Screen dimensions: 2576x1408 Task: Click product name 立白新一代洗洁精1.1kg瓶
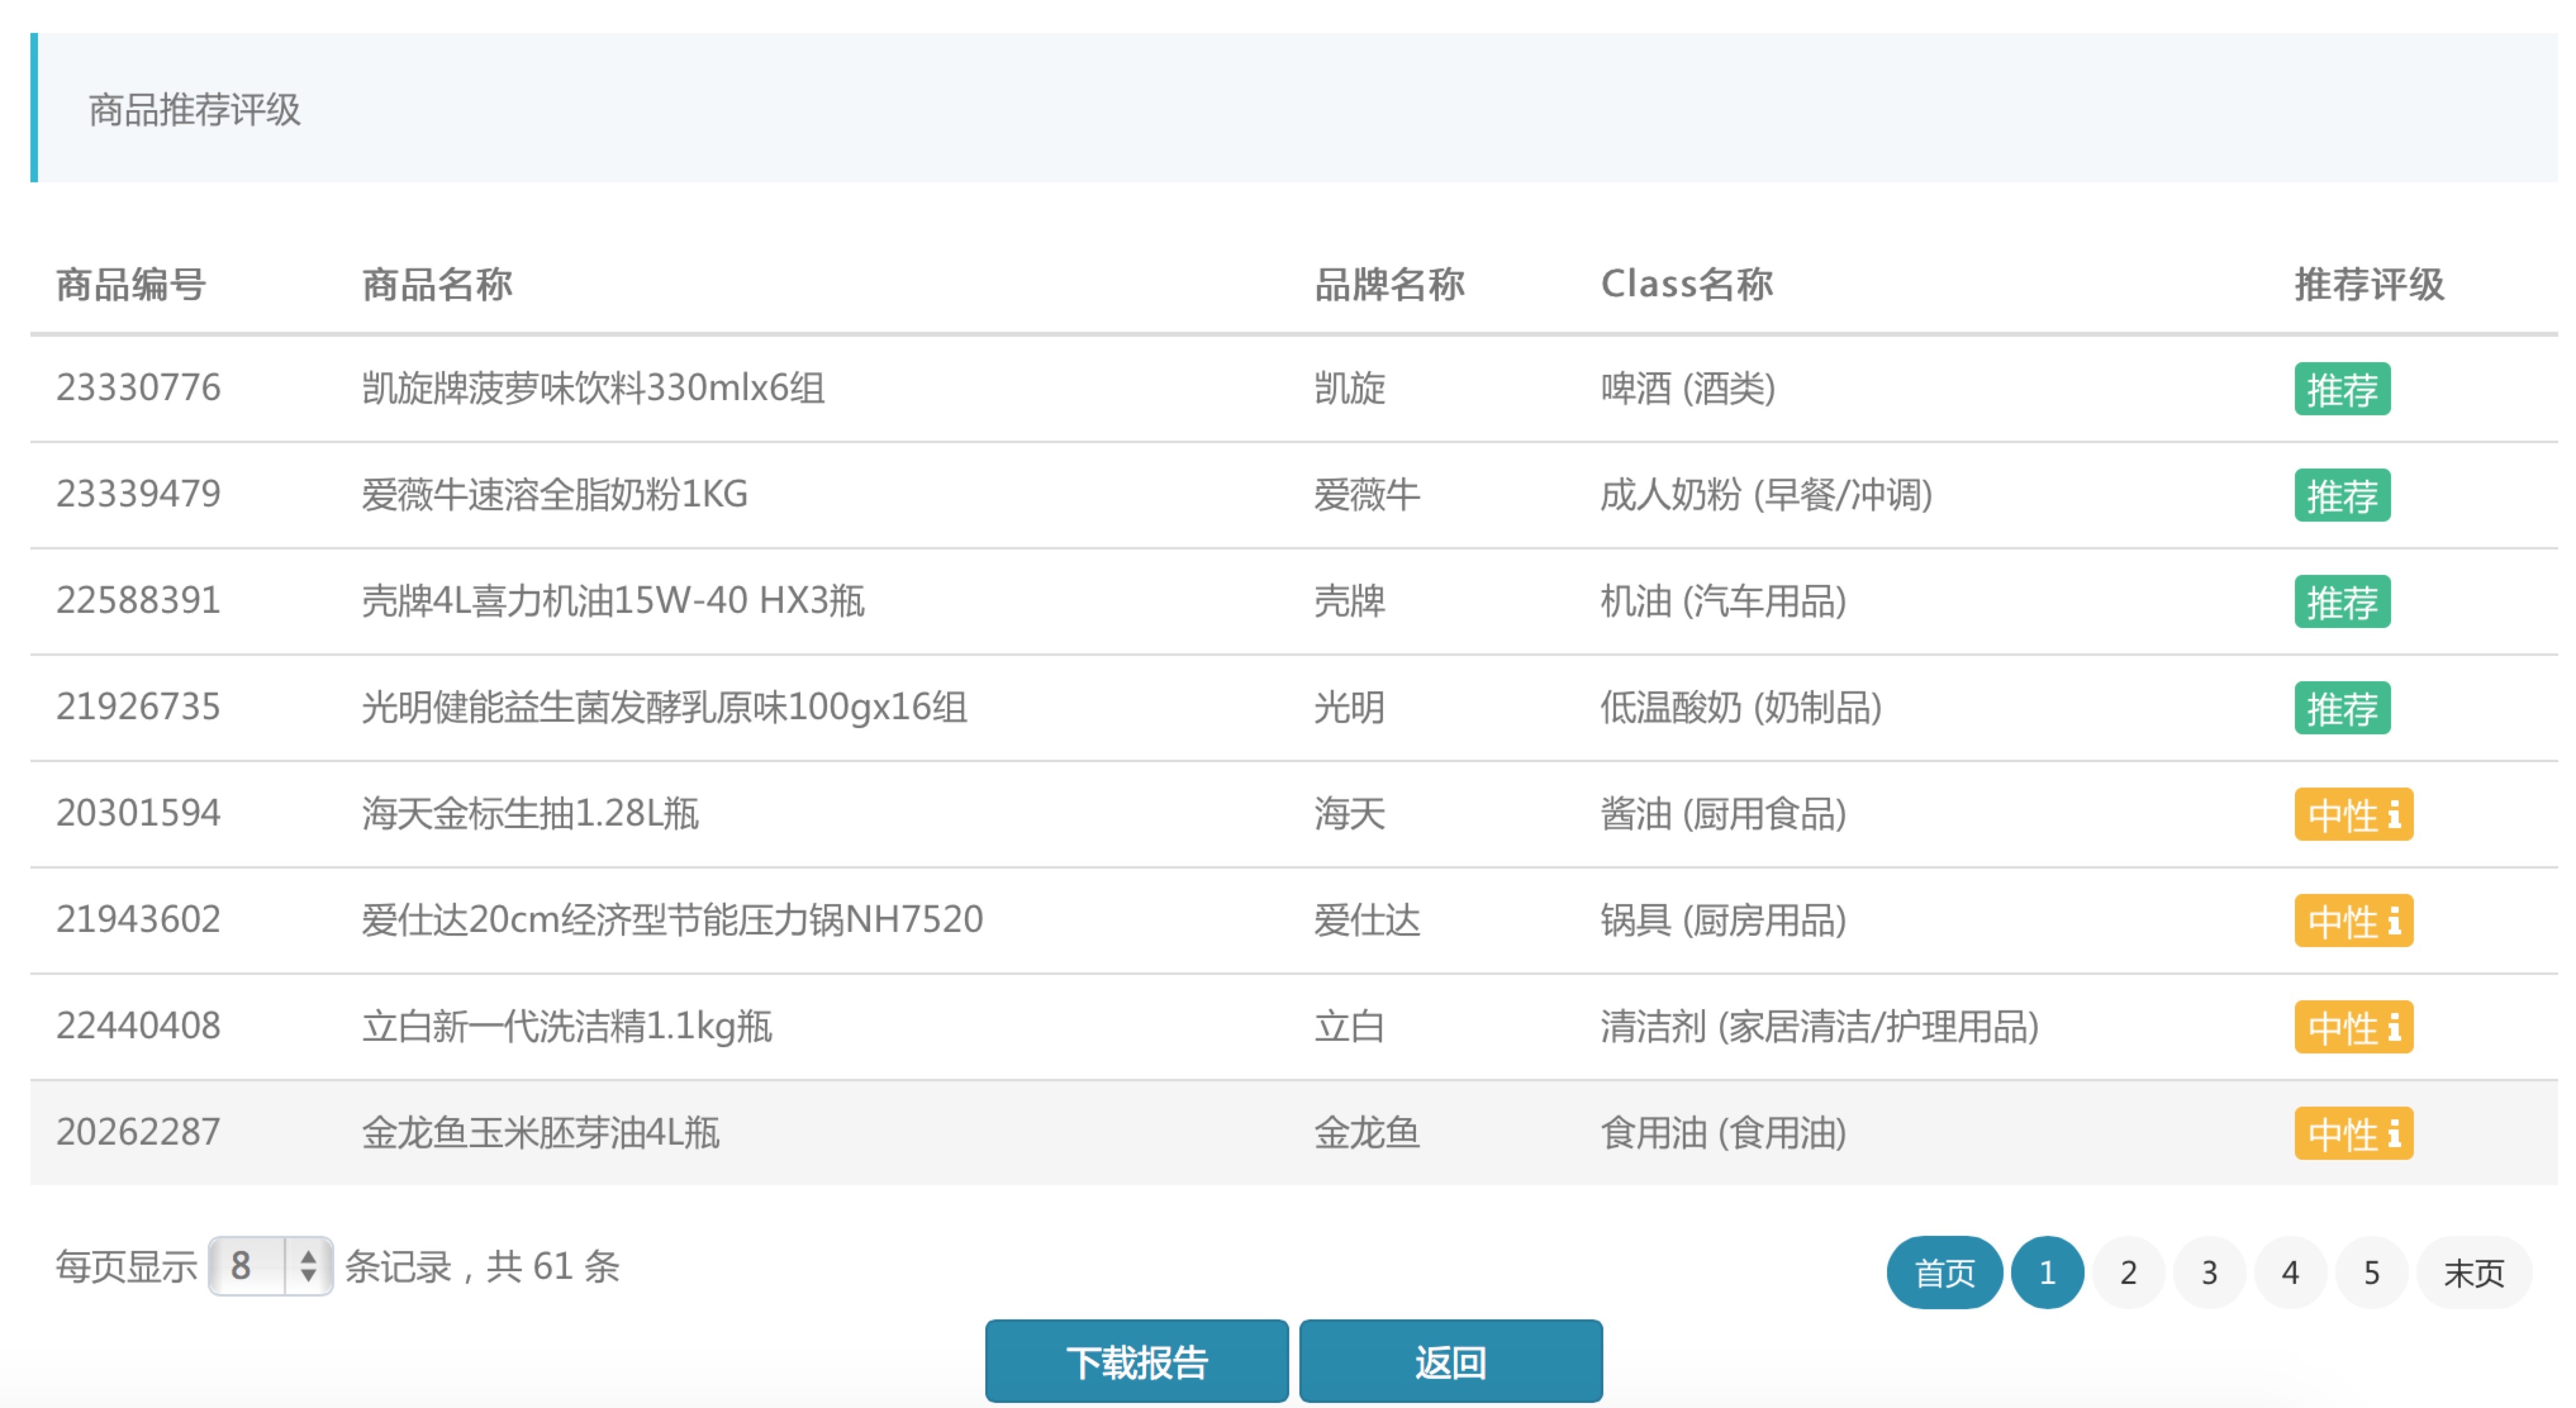click(x=567, y=1026)
